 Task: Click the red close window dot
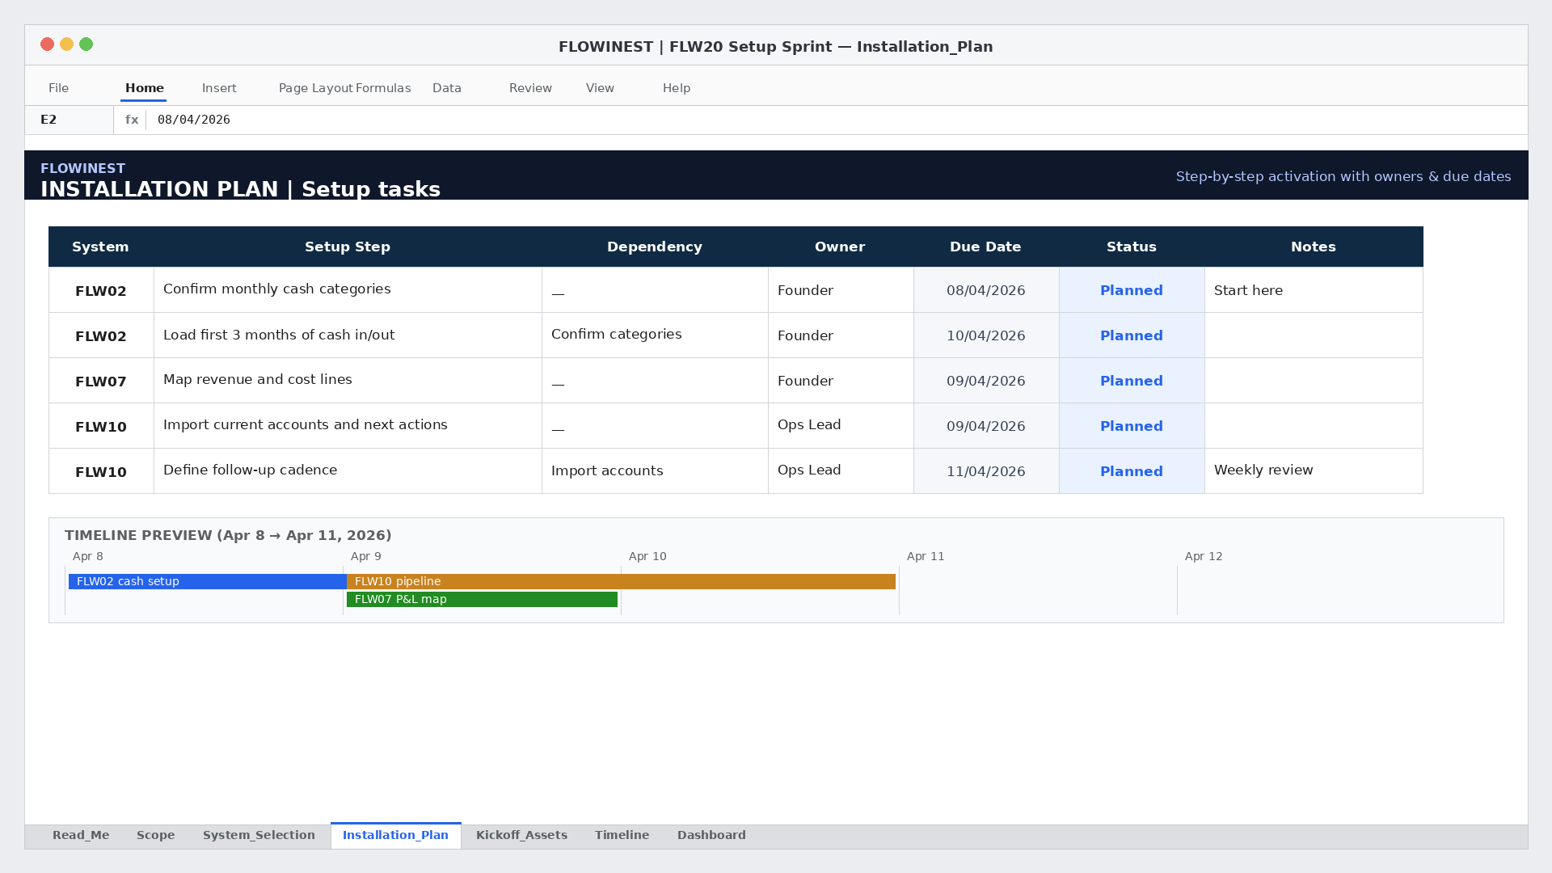click(x=47, y=44)
